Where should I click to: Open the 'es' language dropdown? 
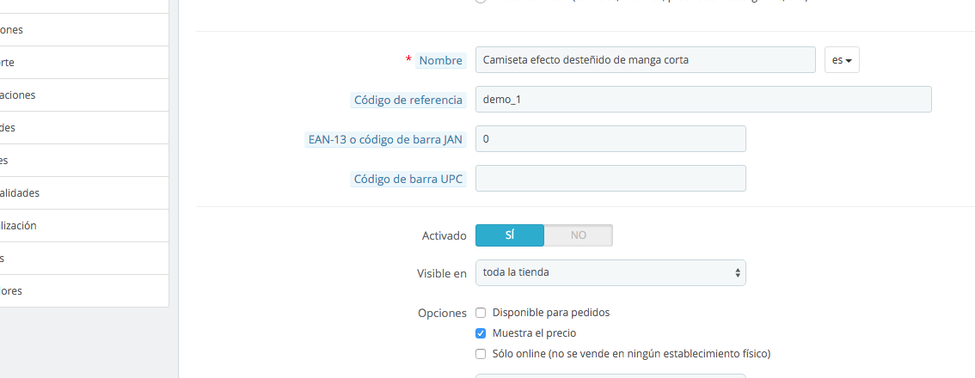(842, 59)
